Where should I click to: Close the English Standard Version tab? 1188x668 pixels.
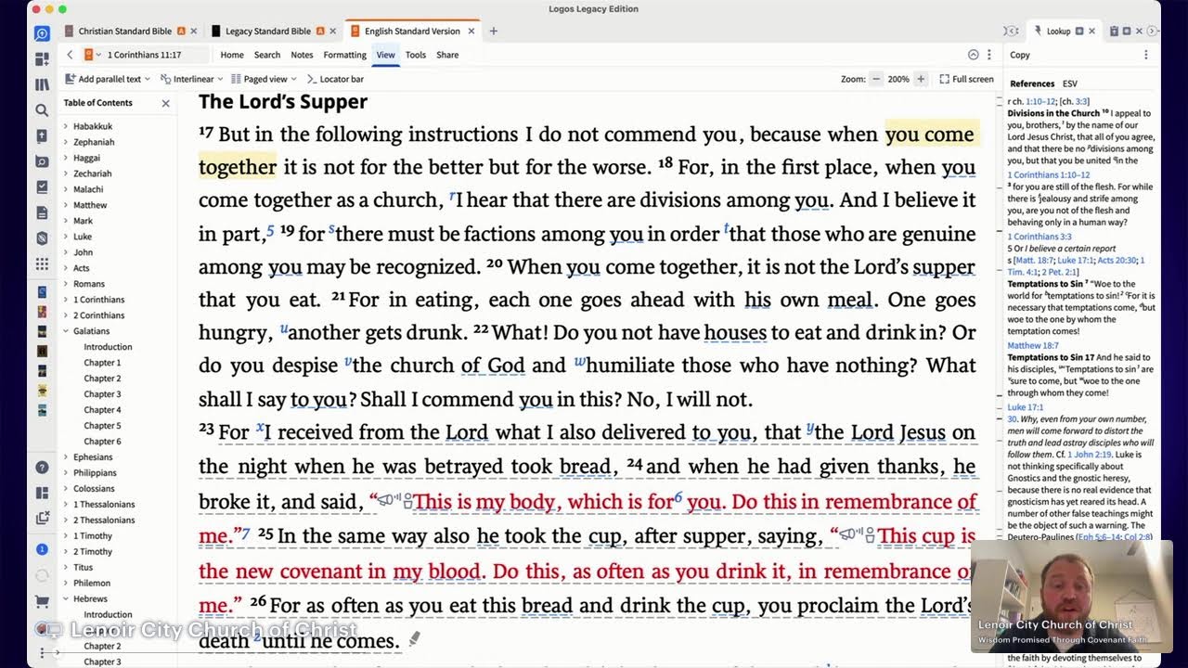point(471,32)
